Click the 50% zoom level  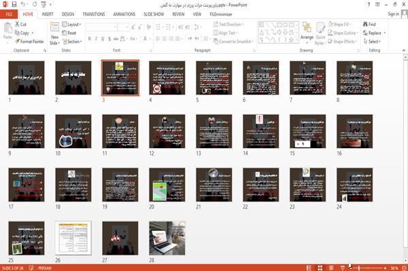coord(394,268)
